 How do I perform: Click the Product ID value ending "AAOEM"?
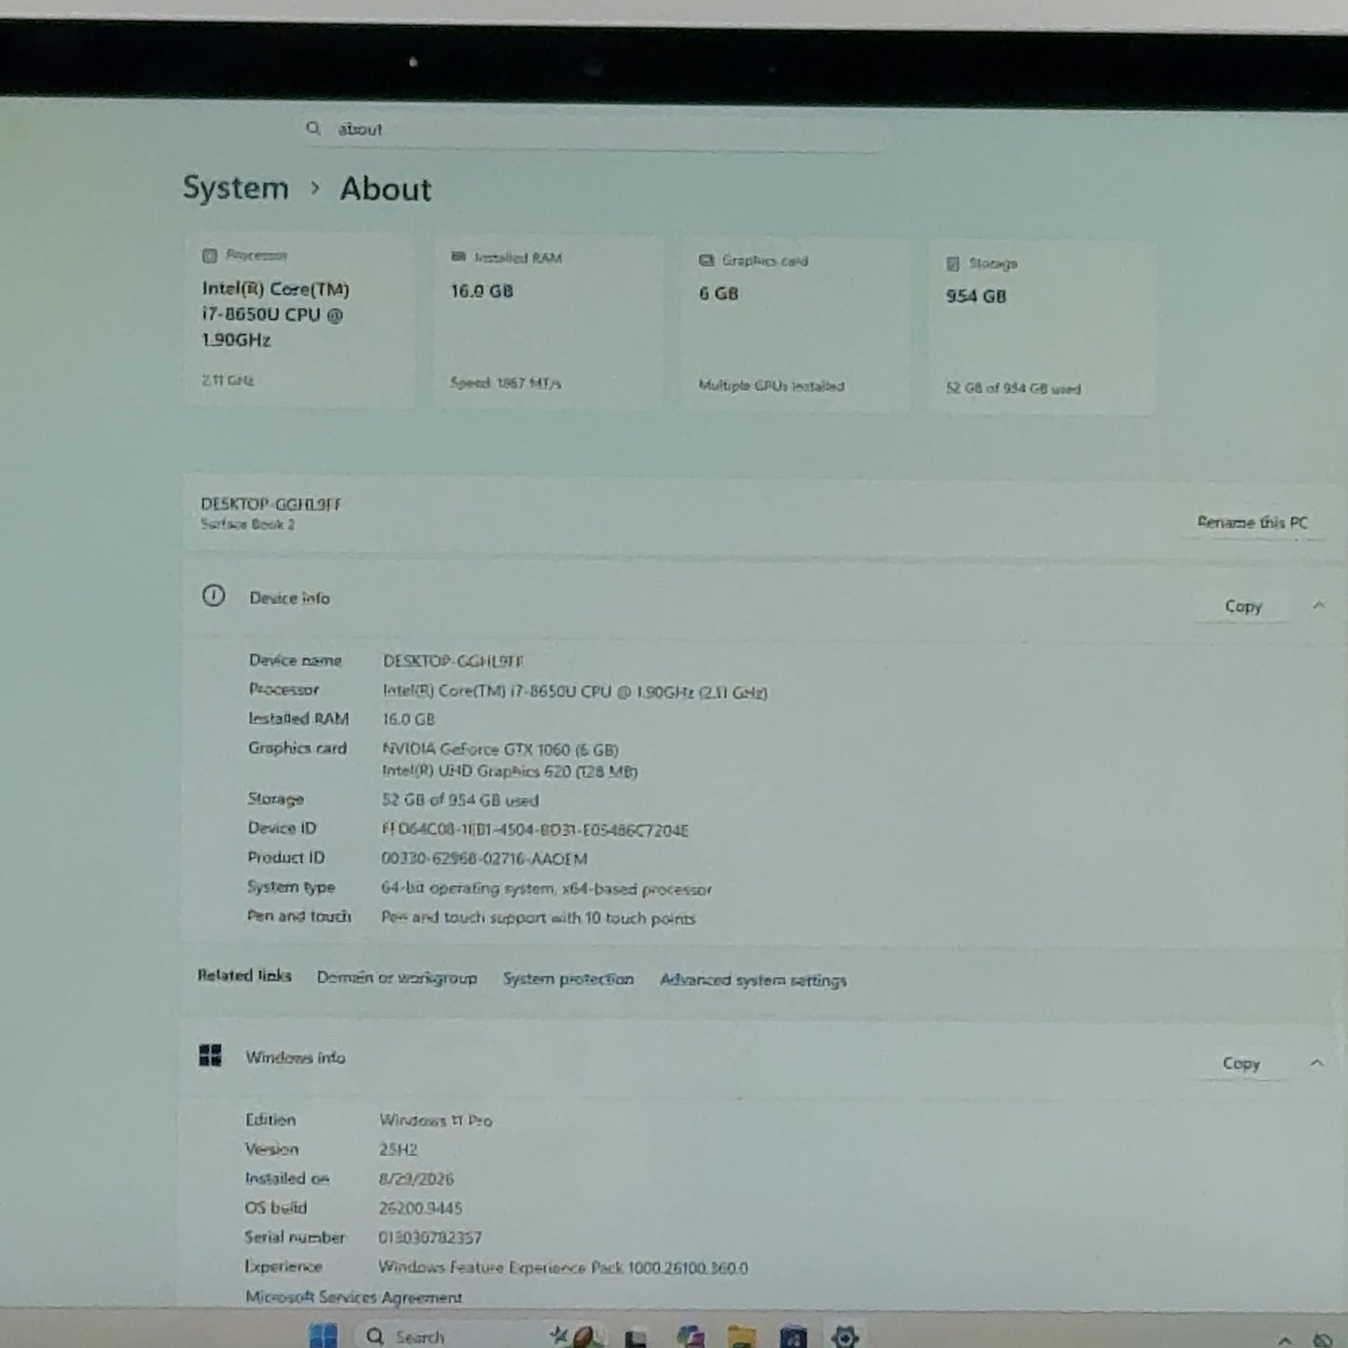[484, 858]
